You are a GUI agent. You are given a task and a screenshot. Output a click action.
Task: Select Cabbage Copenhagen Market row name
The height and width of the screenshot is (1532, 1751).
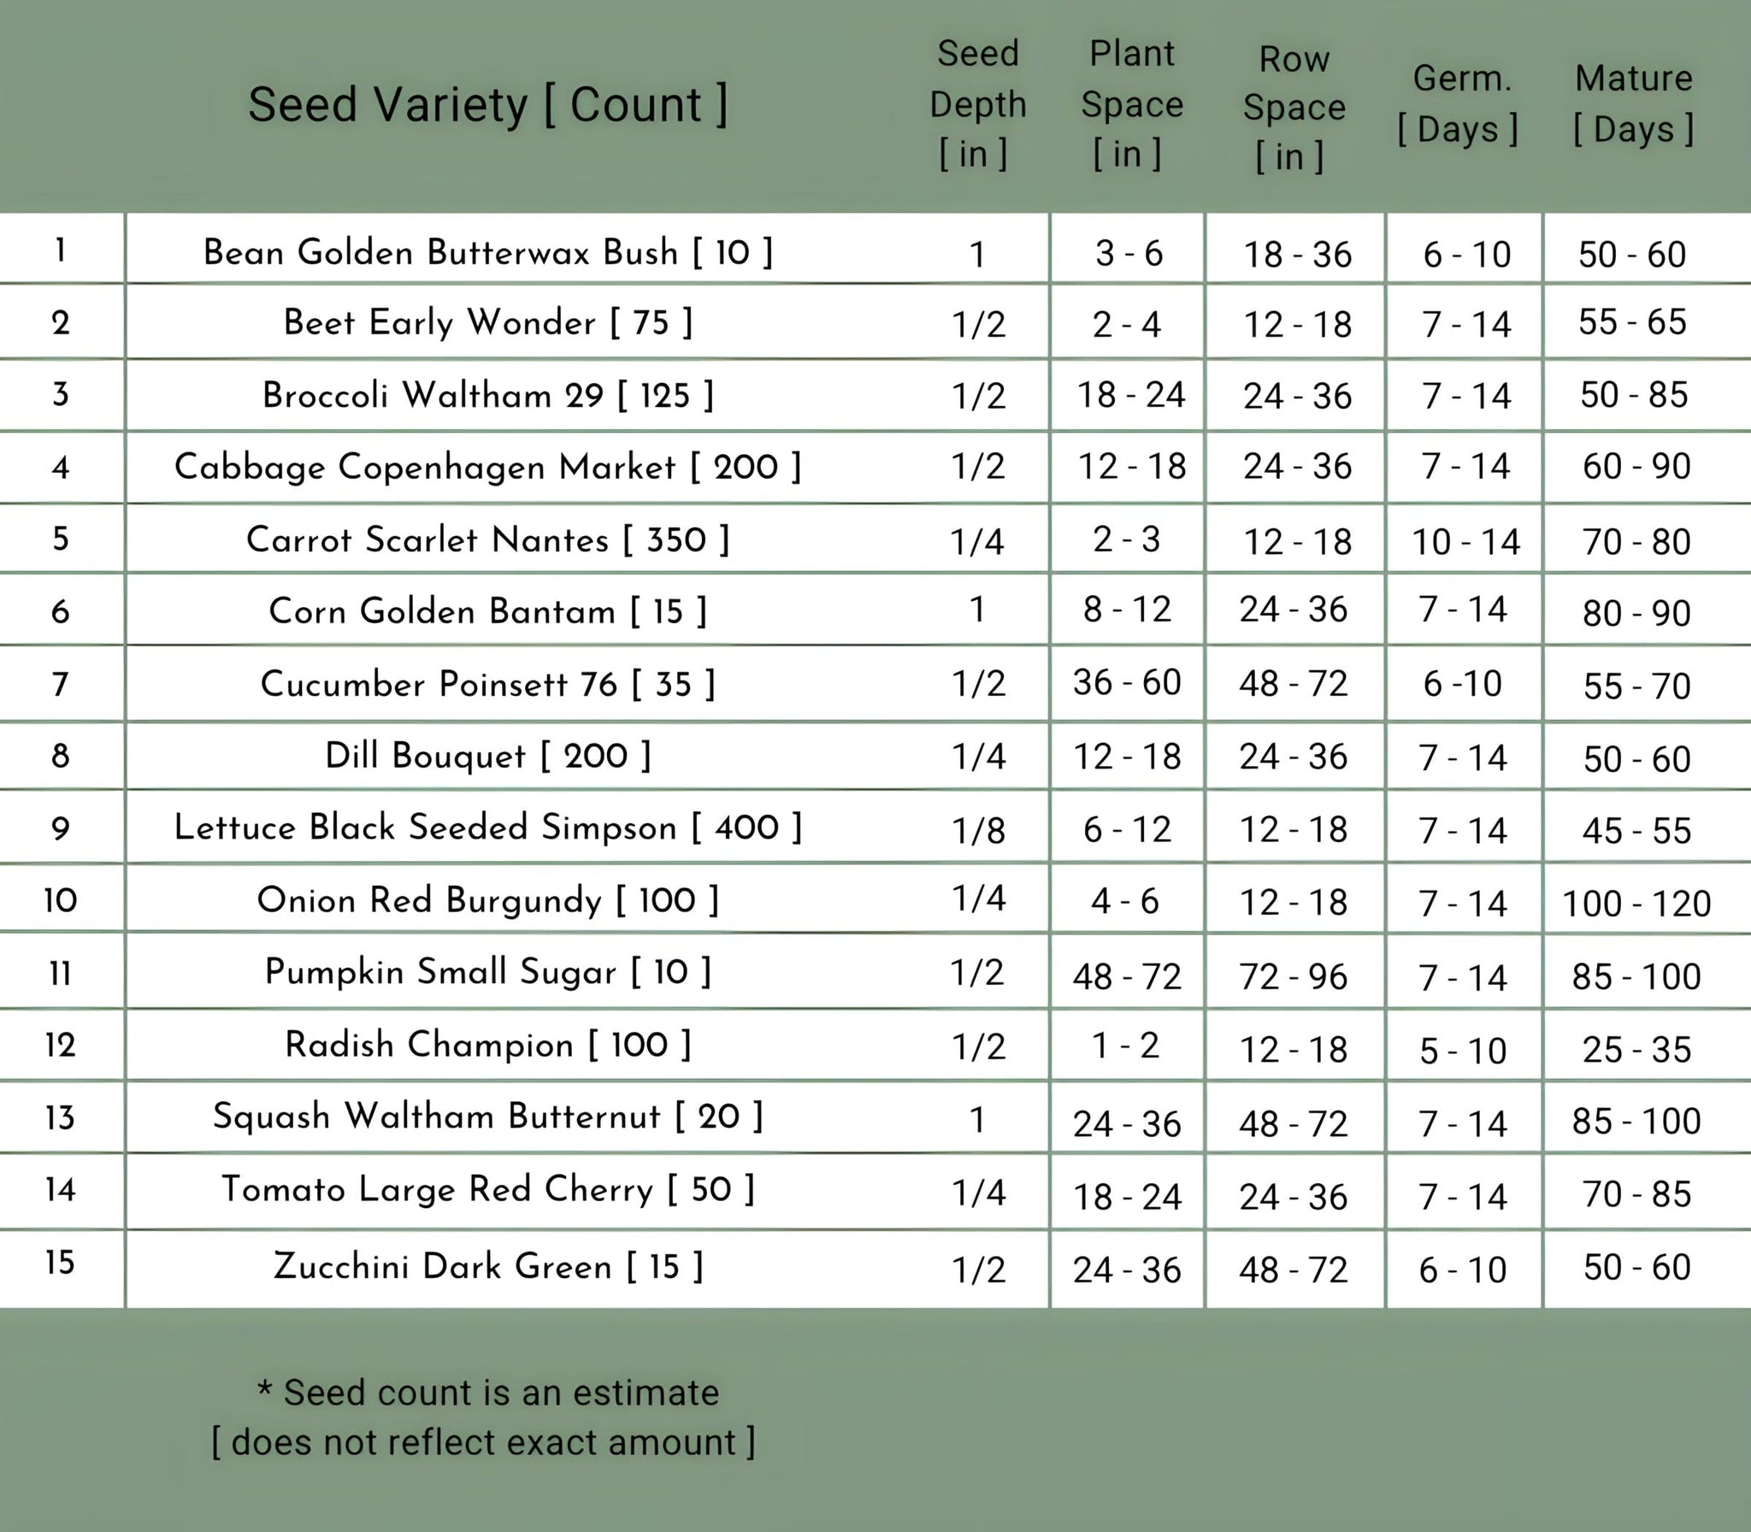coord(487,467)
